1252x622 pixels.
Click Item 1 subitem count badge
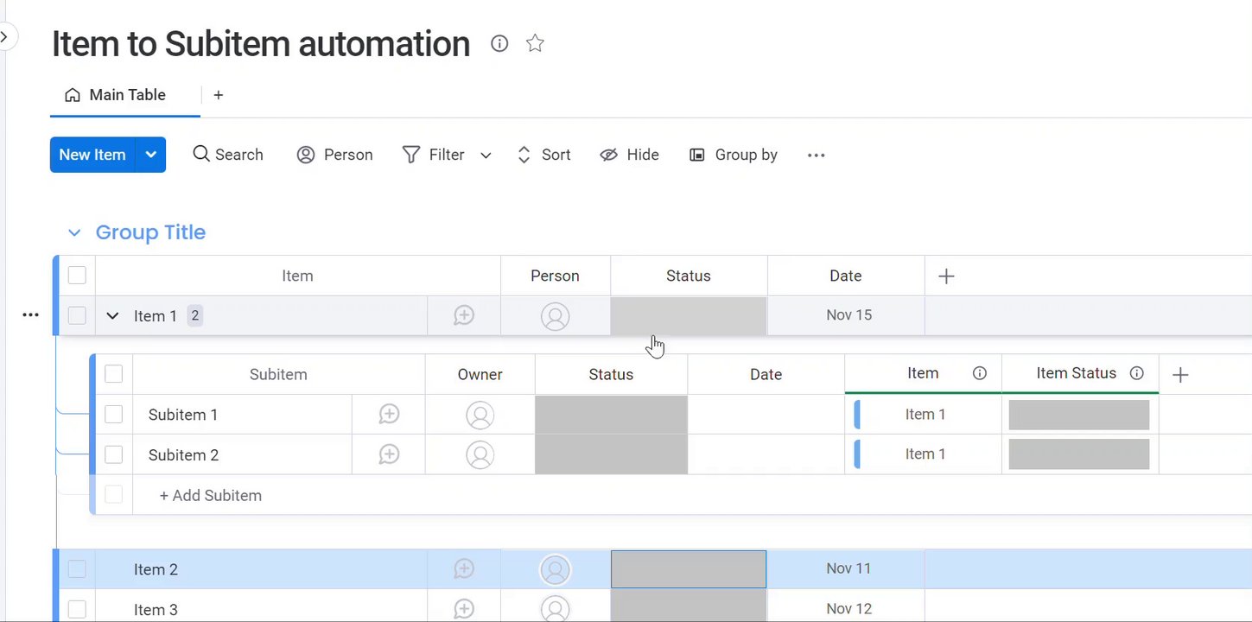195,315
